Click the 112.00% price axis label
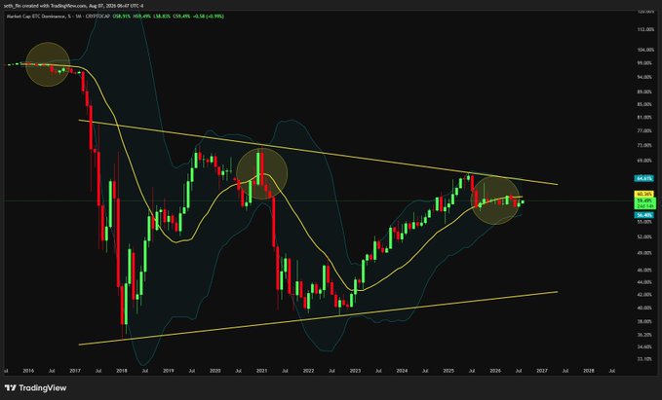The width and height of the screenshot is (662, 400). click(646, 29)
